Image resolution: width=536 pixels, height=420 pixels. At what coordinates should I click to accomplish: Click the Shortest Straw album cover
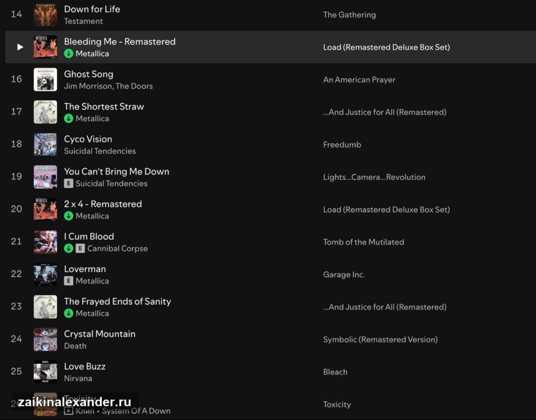tap(46, 112)
